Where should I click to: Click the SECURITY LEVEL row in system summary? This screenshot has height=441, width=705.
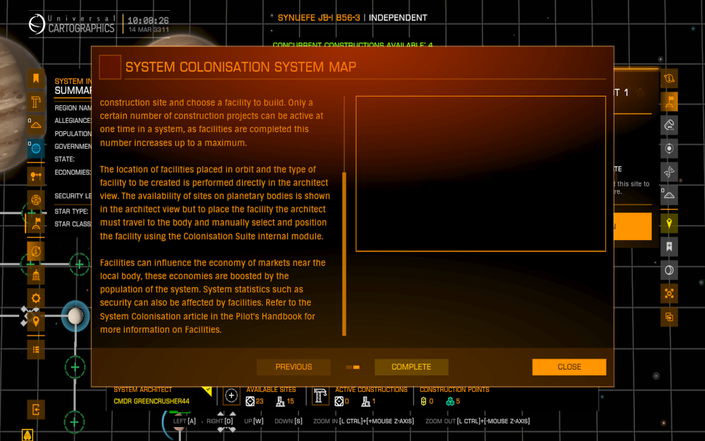point(73,196)
